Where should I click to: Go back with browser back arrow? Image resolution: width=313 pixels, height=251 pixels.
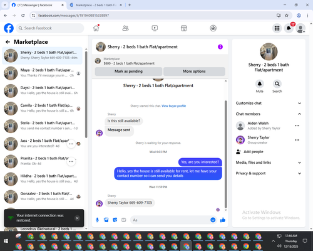pyautogui.click(x=6, y=16)
